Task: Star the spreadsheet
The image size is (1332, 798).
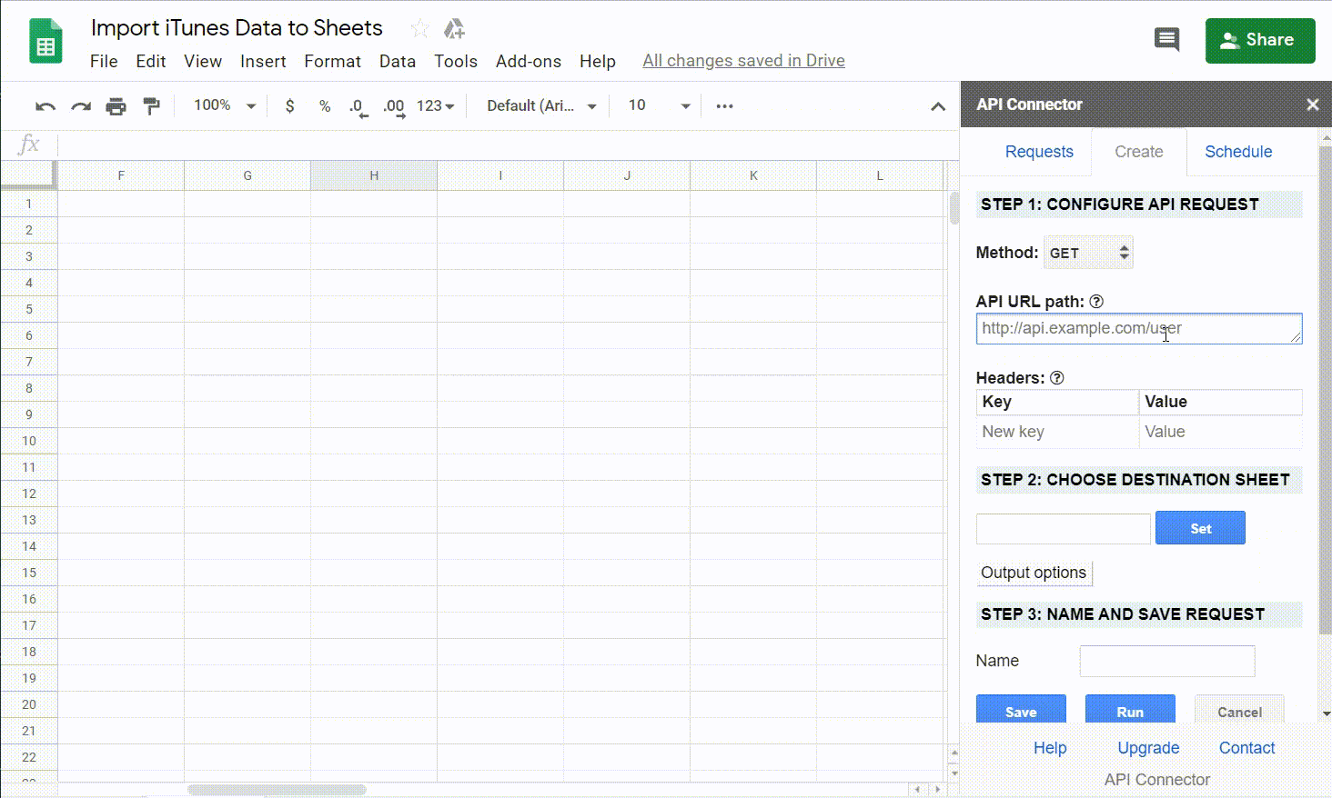Action: click(419, 28)
